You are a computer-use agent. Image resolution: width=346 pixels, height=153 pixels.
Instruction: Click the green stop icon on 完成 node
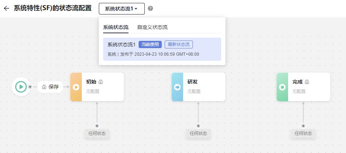pos(282,87)
